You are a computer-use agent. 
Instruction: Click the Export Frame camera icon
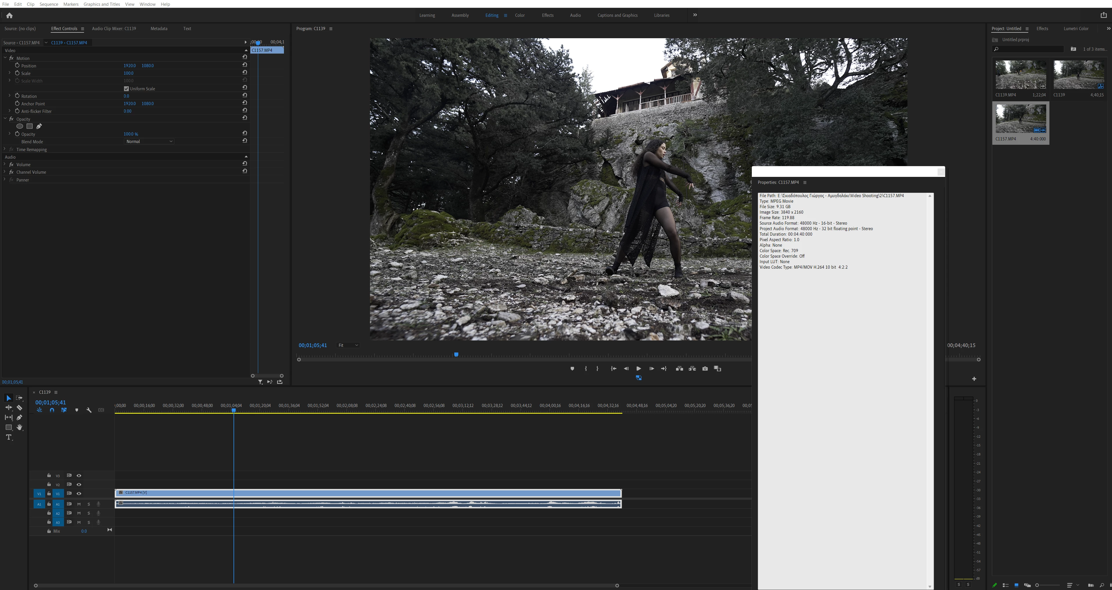(705, 369)
